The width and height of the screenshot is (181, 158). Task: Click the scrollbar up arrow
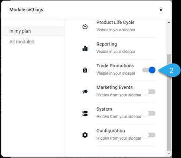click(168, 23)
